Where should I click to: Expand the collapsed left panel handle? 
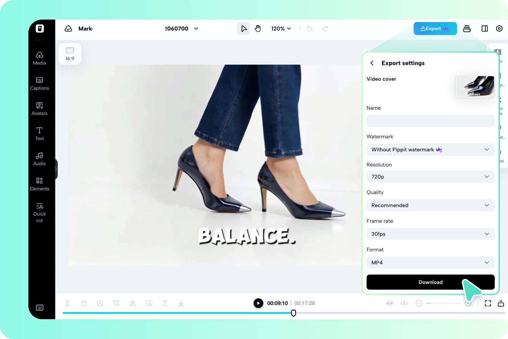pos(56,169)
